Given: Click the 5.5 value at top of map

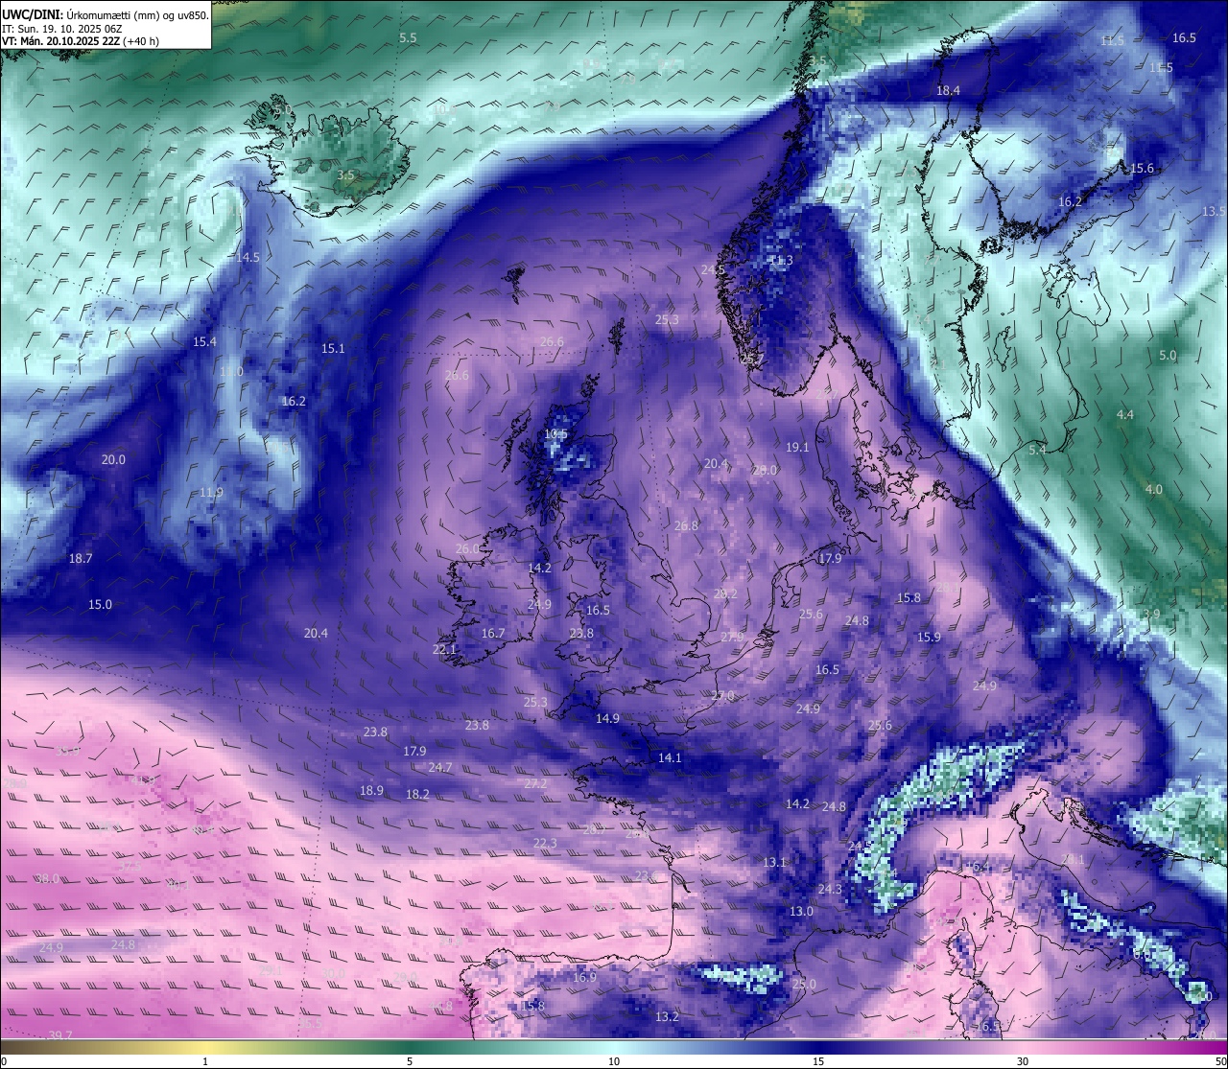Looking at the screenshot, I should 408,37.
